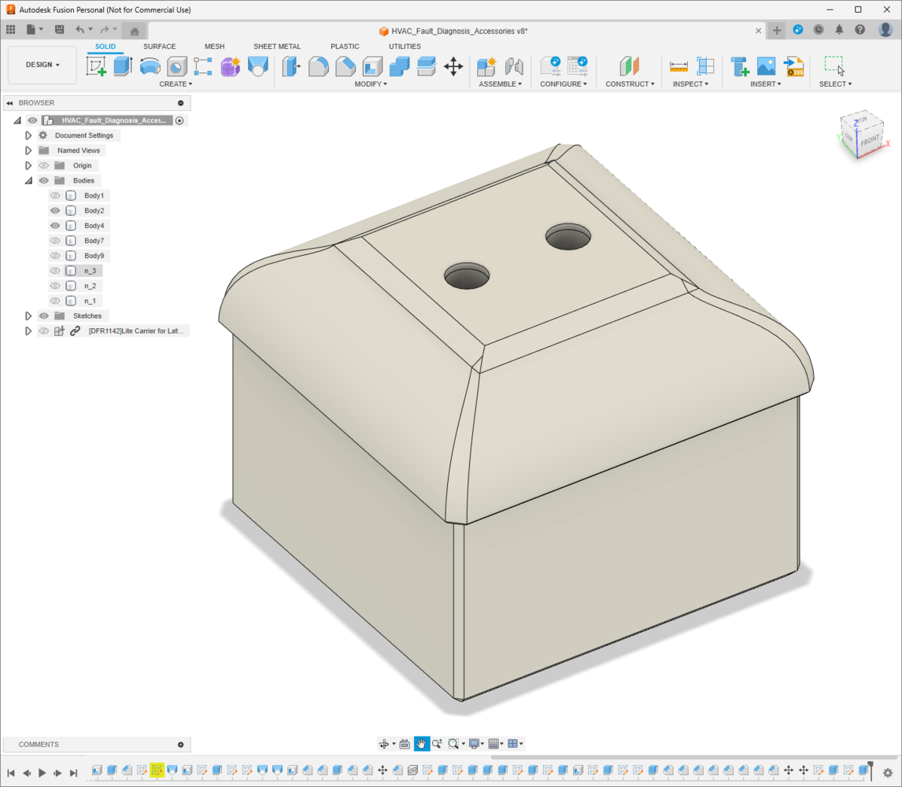The width and height of the screenshot is (902, 787).
Task: Open the DESIGN workspace dropdown
Action: (43, 65)
